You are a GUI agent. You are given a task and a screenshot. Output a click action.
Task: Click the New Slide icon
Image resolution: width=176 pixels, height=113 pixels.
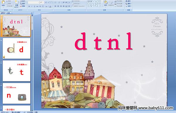point(17,2)
